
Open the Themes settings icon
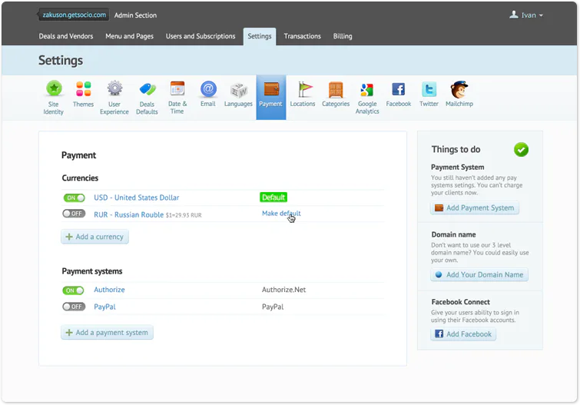pyautogui.click(x=83, y=89)
